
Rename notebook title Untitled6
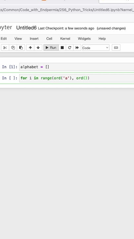click(x=26, y=28)
